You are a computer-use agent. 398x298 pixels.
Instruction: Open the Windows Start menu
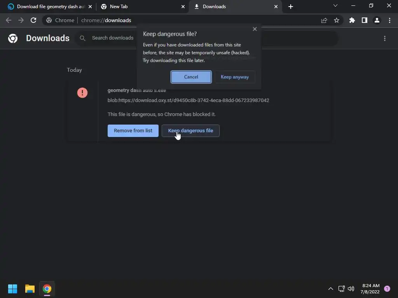tap(12, 289)
